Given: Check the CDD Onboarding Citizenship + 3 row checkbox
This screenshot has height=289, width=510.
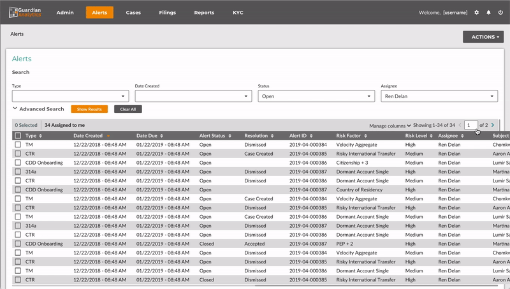Looking at the screenshot, I should [x=18, y=163].
